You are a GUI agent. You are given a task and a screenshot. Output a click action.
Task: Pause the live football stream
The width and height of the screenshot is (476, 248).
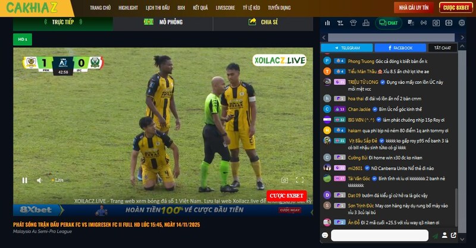click(x=24, y=180)
